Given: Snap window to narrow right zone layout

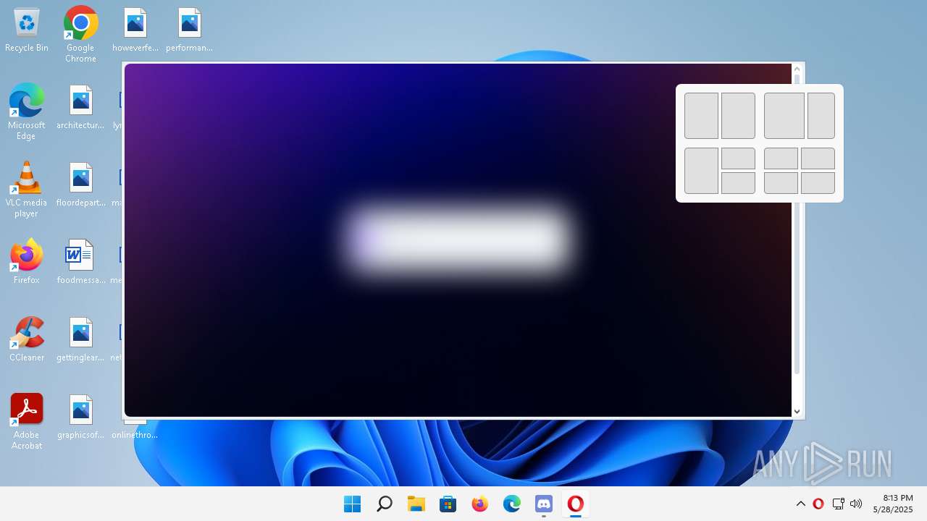Looking at the screenshot, I should [x=821, y=116].
